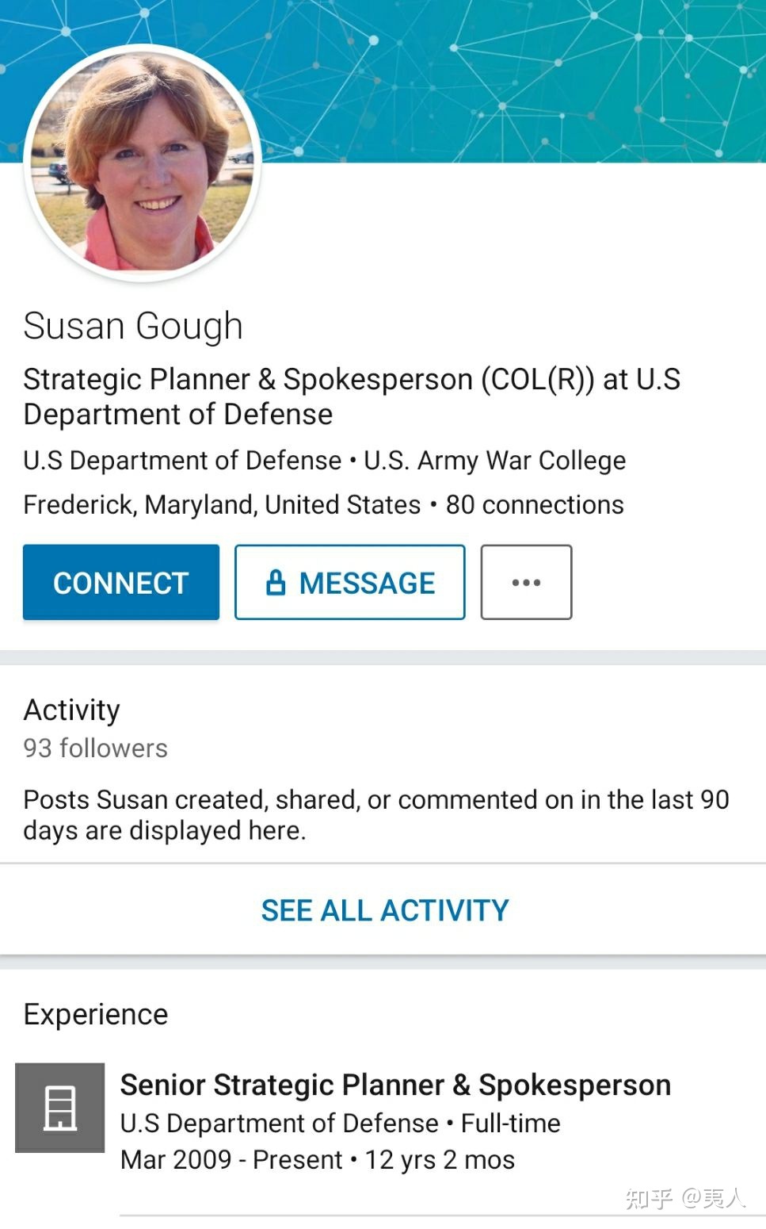Click the CONNECT button
The width and height of the screenshot is (766, 1229).
(x=121, y=582)
